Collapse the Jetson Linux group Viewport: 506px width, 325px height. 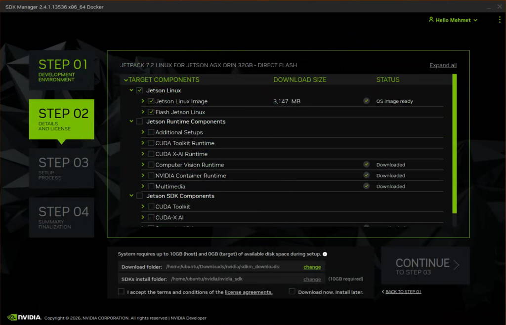(131, 90)
